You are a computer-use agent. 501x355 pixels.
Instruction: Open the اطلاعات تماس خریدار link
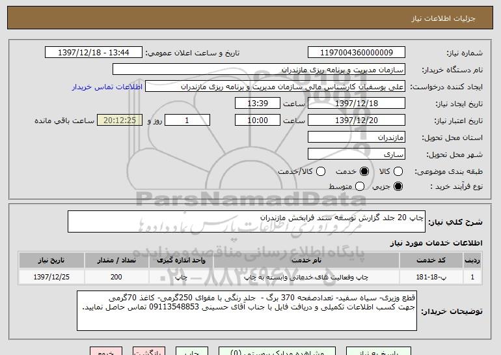tap(107, 87)
